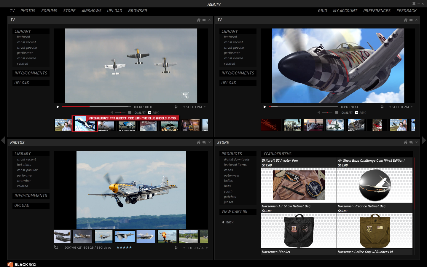Image resolution: width=427 pixels, height=267 pixels.
Task: Mute volume speaker icon in right TV player
Action: tap(318, 112)
